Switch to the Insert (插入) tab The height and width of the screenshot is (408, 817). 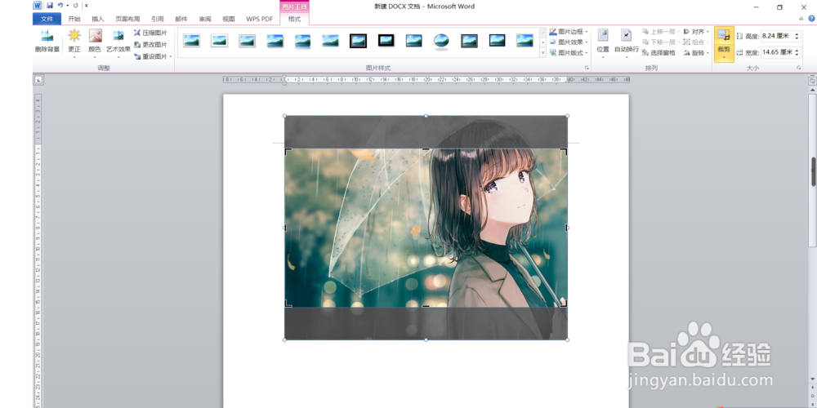98,19
